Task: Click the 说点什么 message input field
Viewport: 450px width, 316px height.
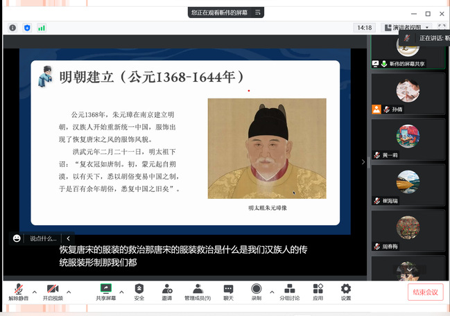Action: click(43, 238)
